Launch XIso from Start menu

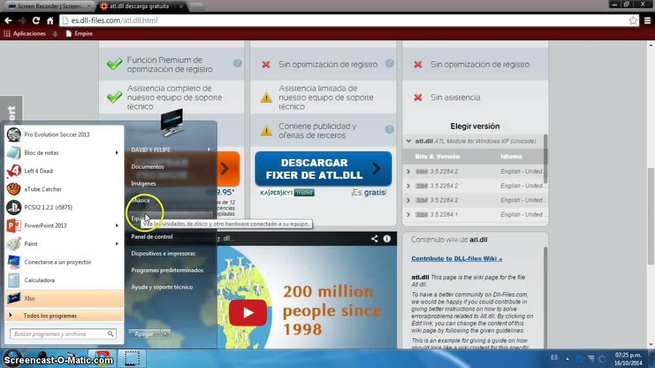click(64, 298)
